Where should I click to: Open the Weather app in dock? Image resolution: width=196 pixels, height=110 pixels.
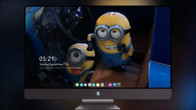pos(82,85)
